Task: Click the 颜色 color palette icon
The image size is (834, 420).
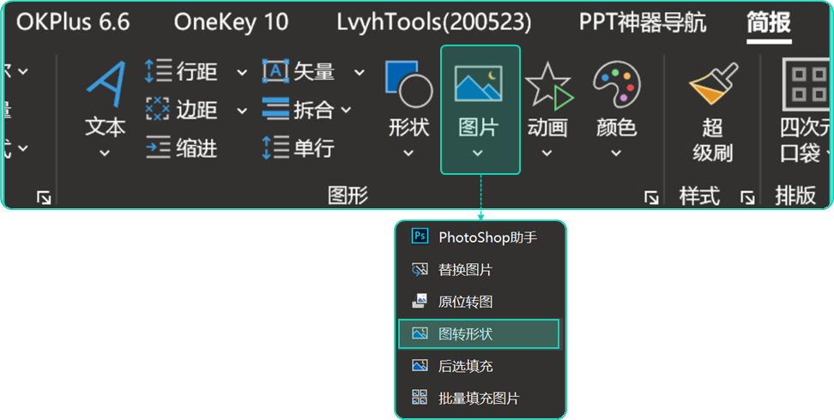Action: 616,86
